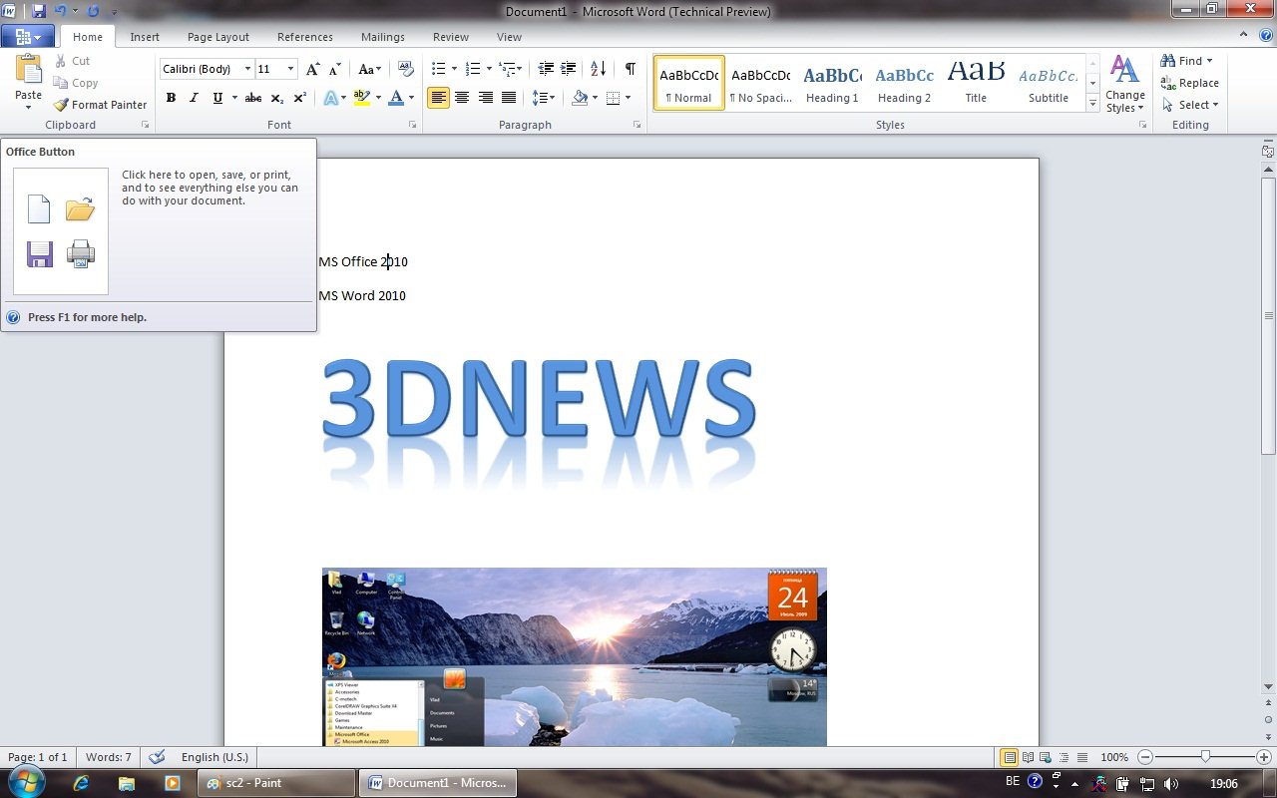Expand the numbering list dropdown arrow

(x=489, y=69)
